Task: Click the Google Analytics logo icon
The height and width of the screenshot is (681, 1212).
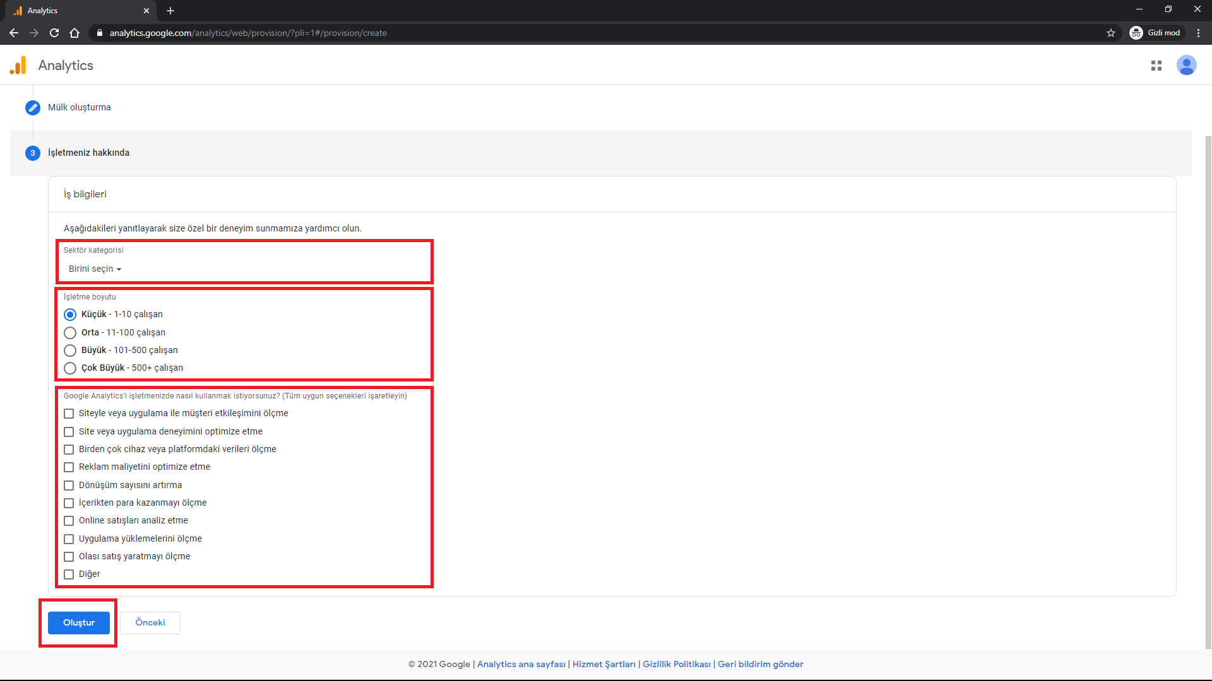Action: pyautogui.click(x=18, y=65)
